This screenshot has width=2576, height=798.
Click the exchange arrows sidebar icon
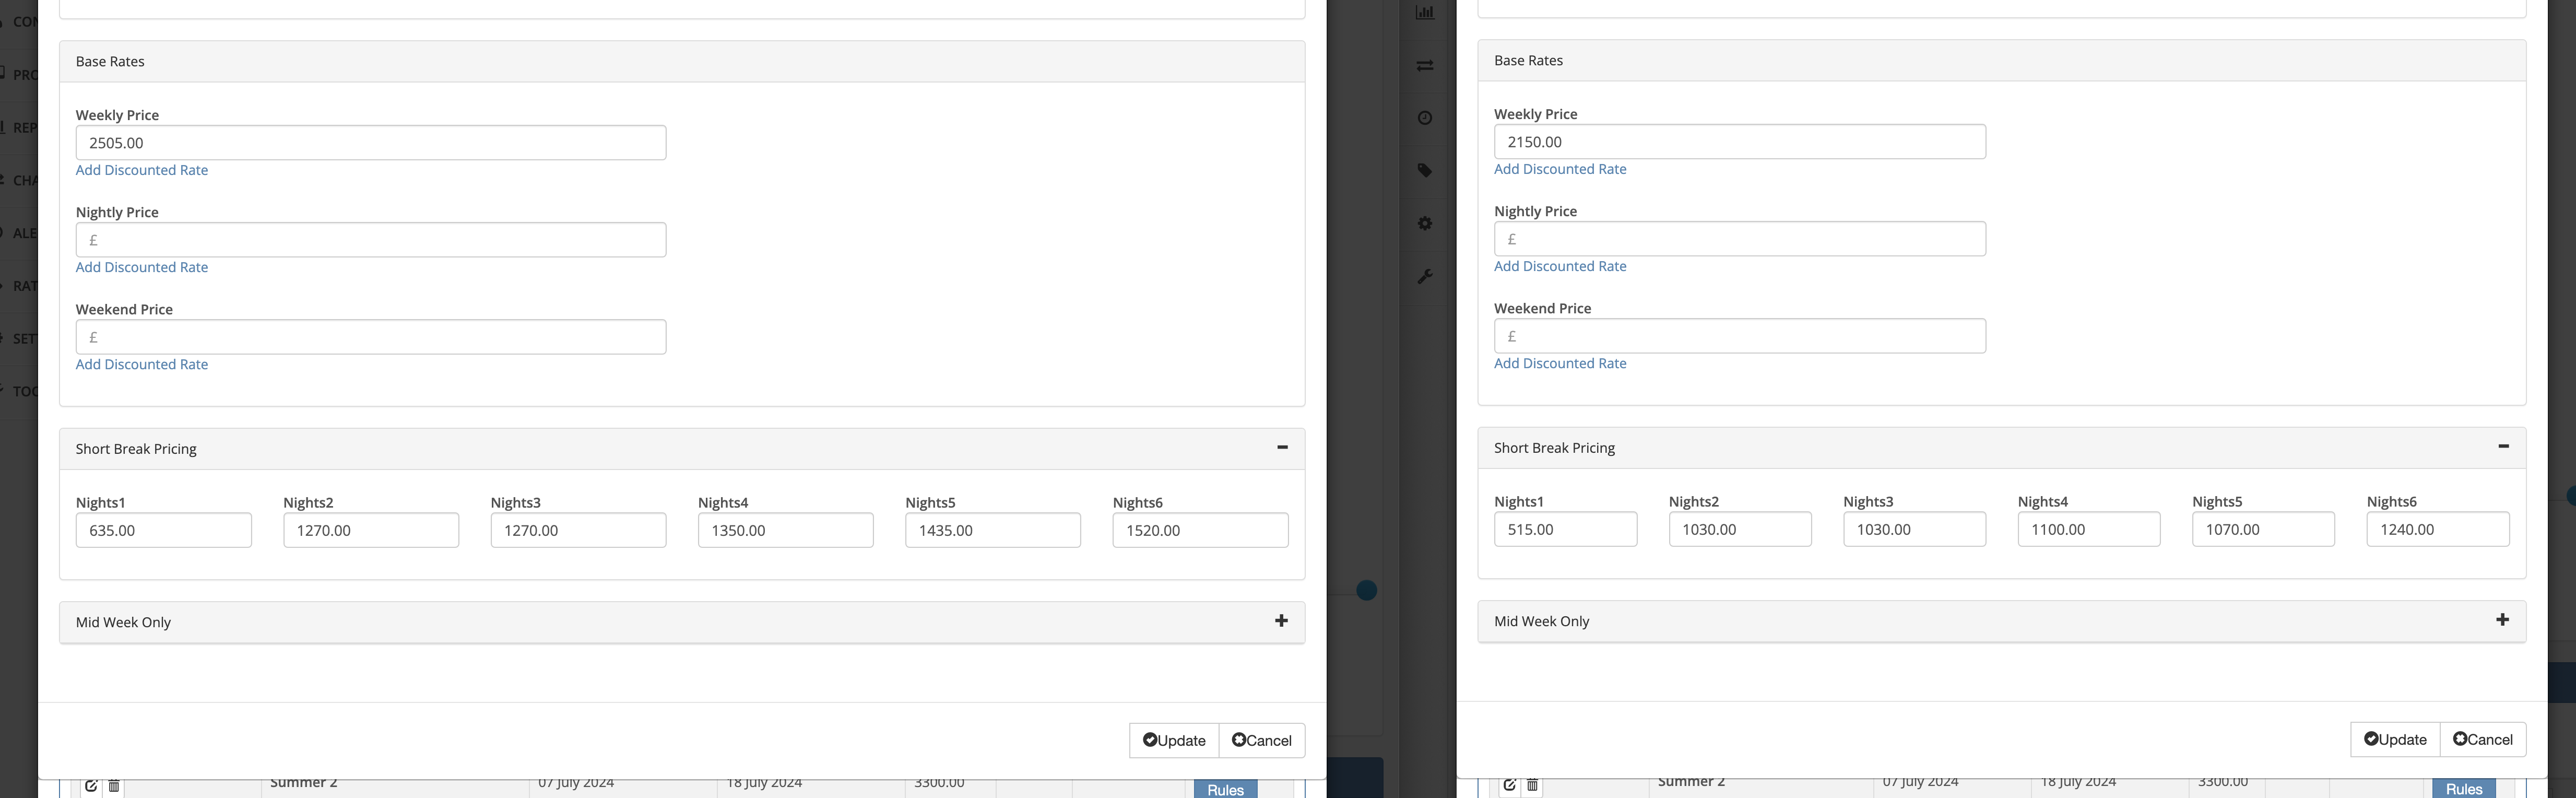[1425, 66]
